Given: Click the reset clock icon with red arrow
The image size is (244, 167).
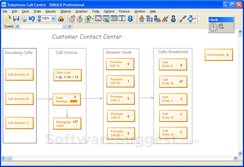Looking at the screenshot, I should click(x=72, y=19).
